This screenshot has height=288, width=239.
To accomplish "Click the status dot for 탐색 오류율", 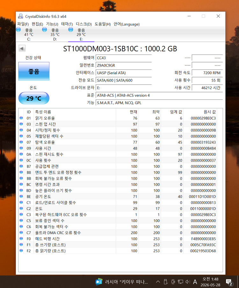I will [21, 142].
